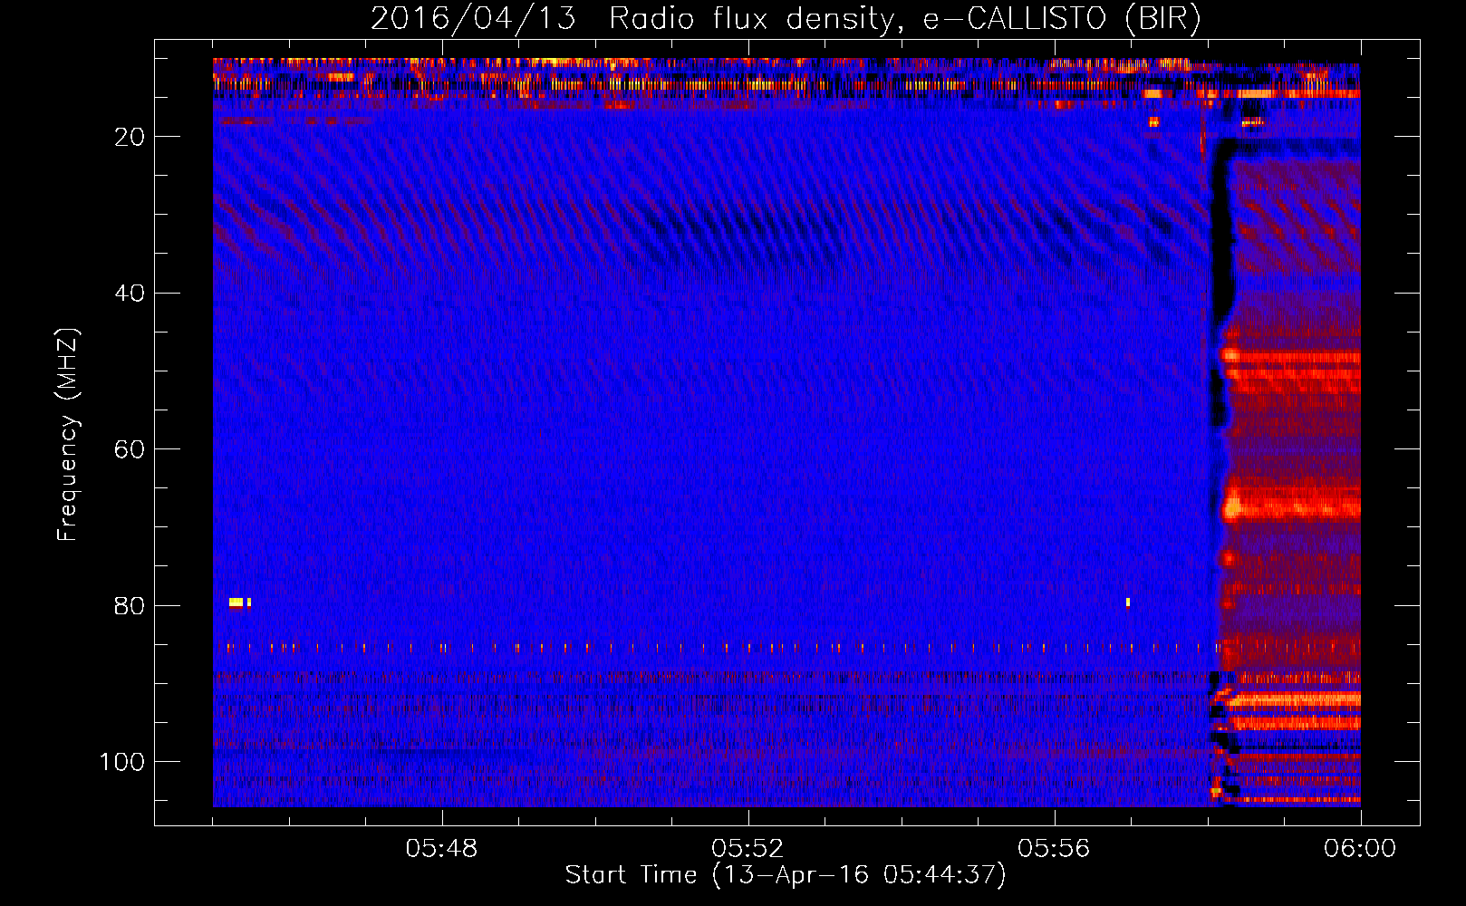Click the "e-CALLISTO" word in the title
Viewport: 1466px width, 906px height.
click(x=1015, y=19)
